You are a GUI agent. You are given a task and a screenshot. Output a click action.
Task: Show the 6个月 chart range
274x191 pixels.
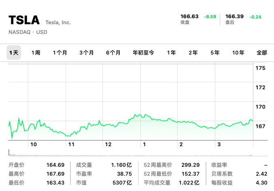click(113, 52)
